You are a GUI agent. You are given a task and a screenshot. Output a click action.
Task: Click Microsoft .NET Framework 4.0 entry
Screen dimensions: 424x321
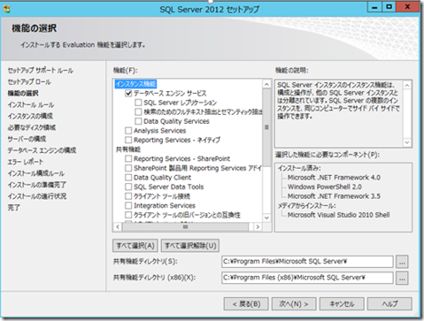coord(334,178)
